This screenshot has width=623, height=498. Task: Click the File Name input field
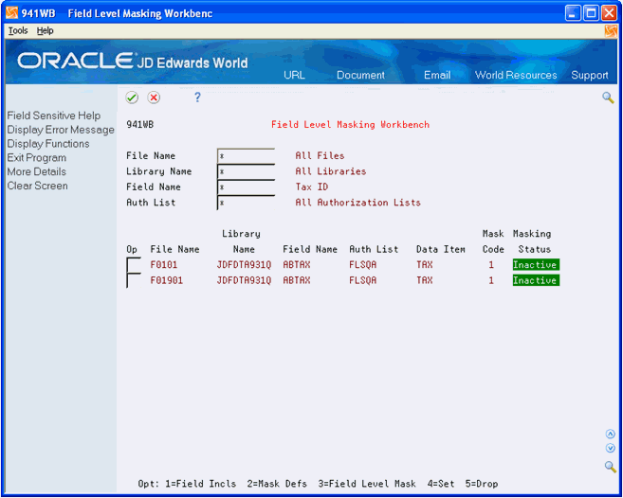pos(246,156)
